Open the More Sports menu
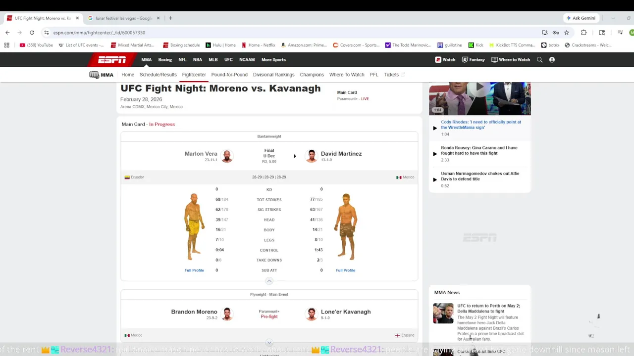The image size is (634, 356). pyautogui.click(x=273, y=60)
